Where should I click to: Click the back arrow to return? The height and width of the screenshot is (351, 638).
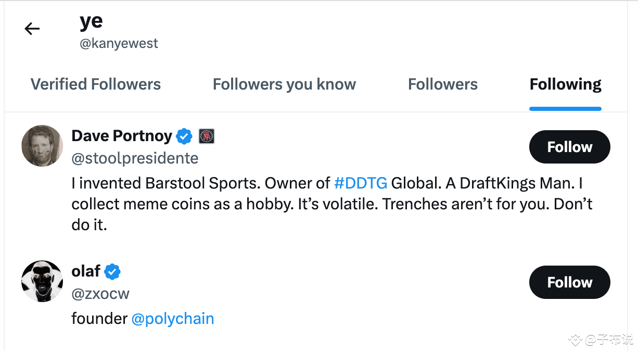(32, 29)
